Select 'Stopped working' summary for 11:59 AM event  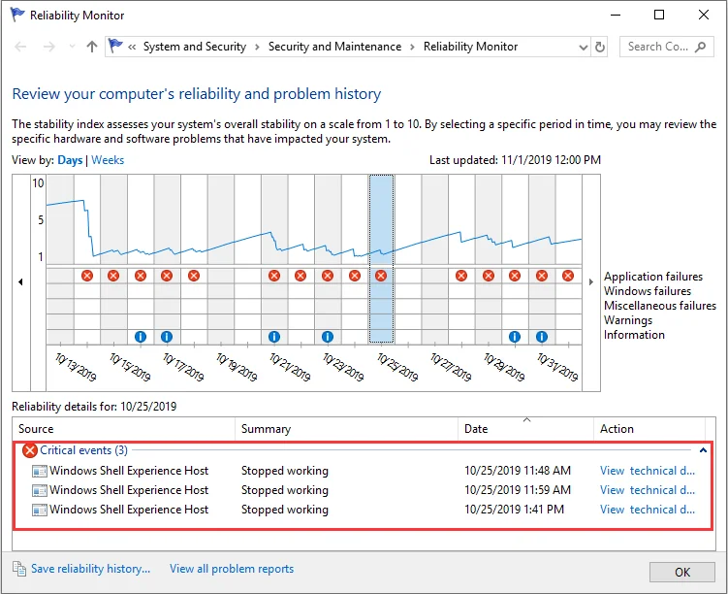(x=285, y=490)
